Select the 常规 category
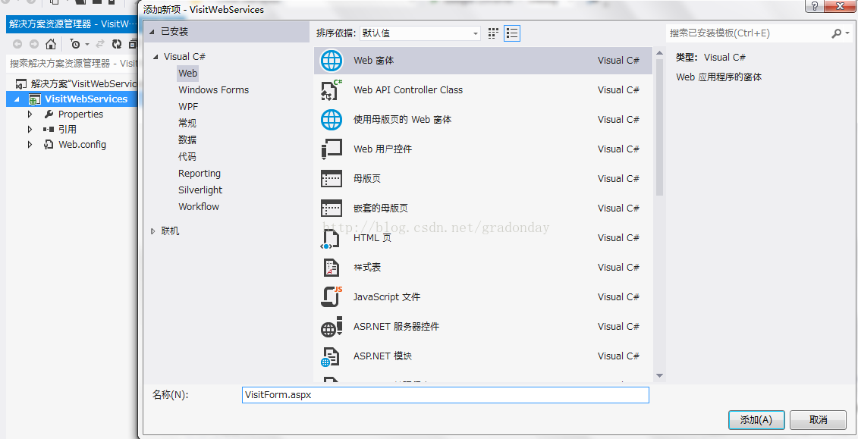The width and height of the screenshot is (858, 439). click(187, 123)
